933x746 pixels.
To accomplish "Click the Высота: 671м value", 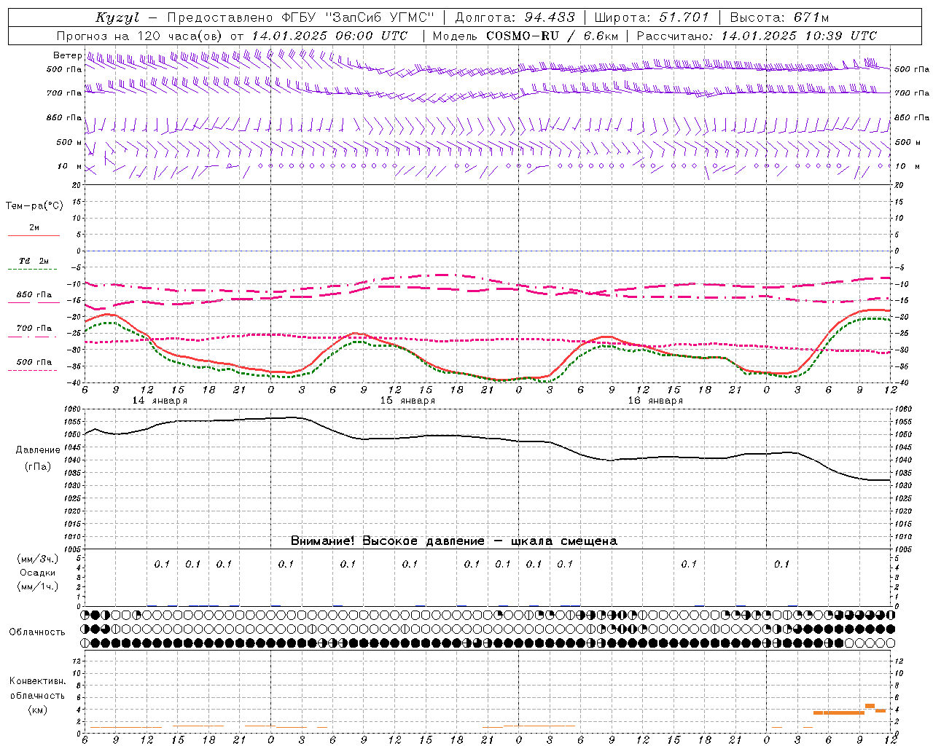I will (779, 17).
